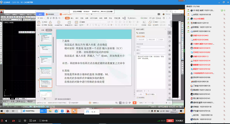Click the format painter 格式刷 icon
The image size is (230, 124).
(x=50, y=22)
